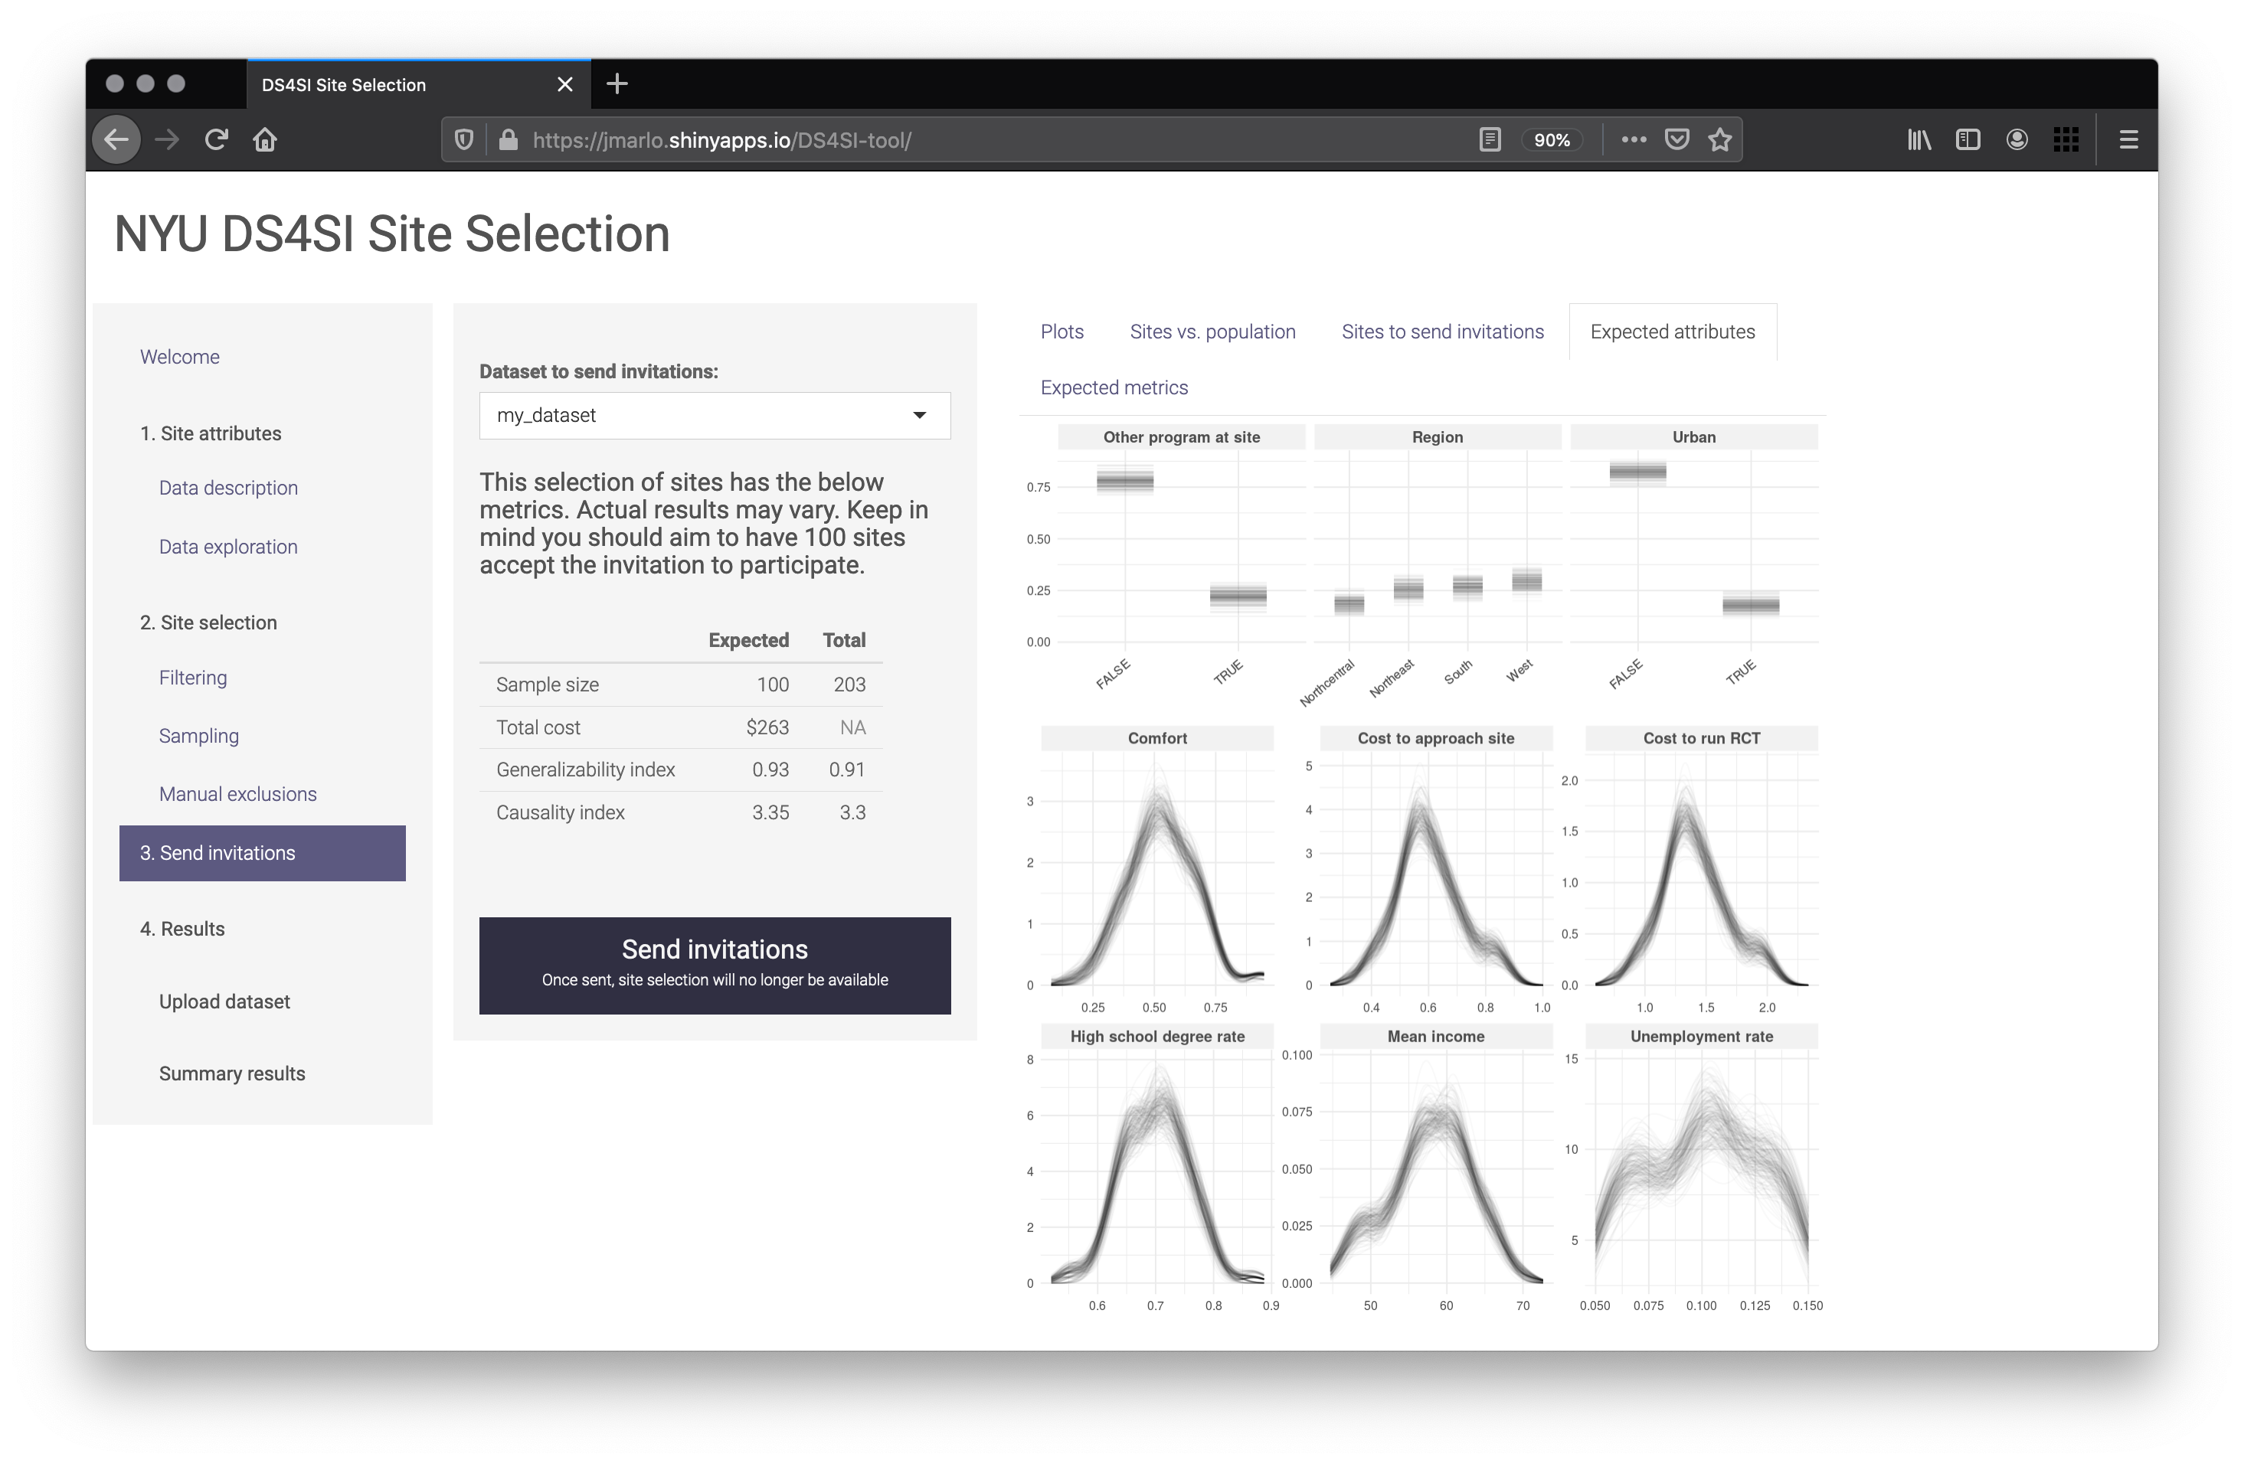
Task: Save the page to Pocket icon
Action: (1676, 139)
